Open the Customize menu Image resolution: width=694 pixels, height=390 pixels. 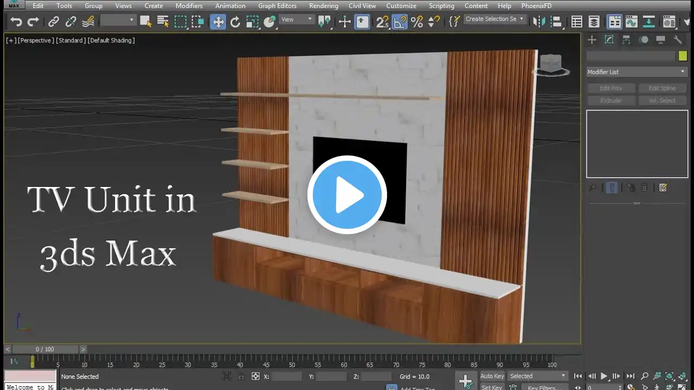pos(401,6)
